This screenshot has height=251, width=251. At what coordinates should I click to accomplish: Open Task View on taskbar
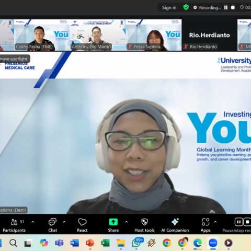[28, 243]
